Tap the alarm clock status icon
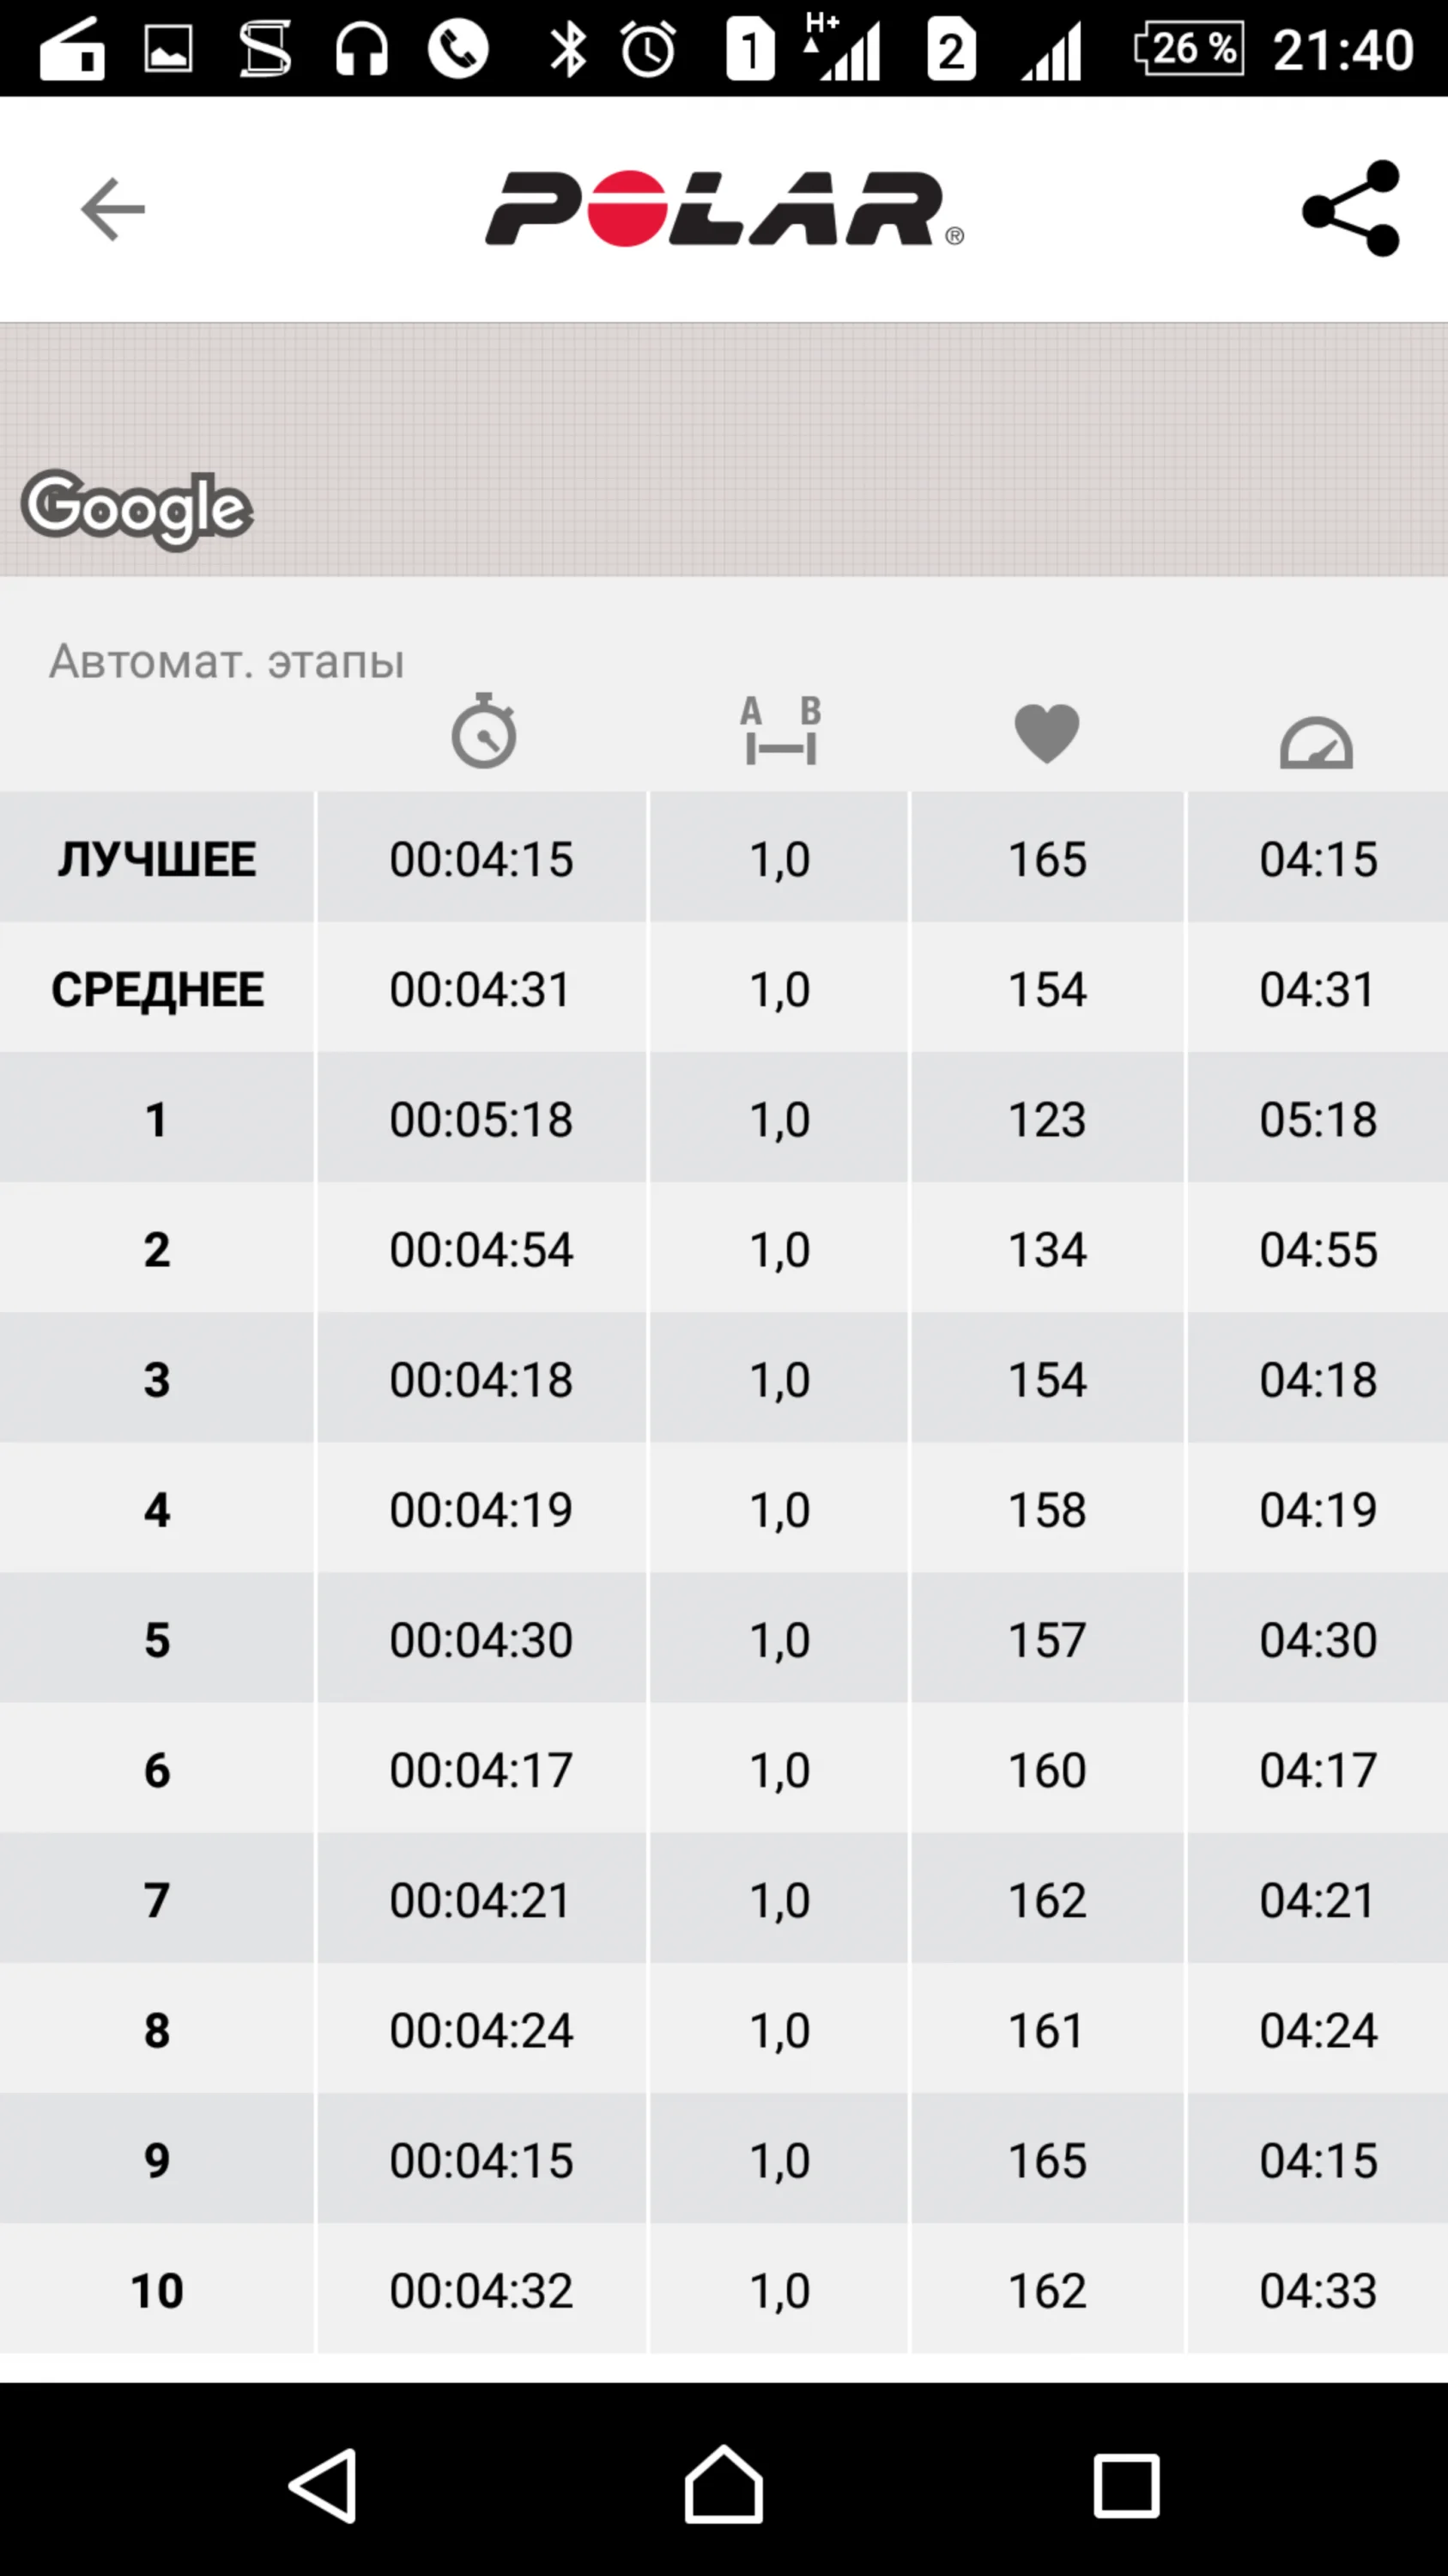 [x=647, y=49]
